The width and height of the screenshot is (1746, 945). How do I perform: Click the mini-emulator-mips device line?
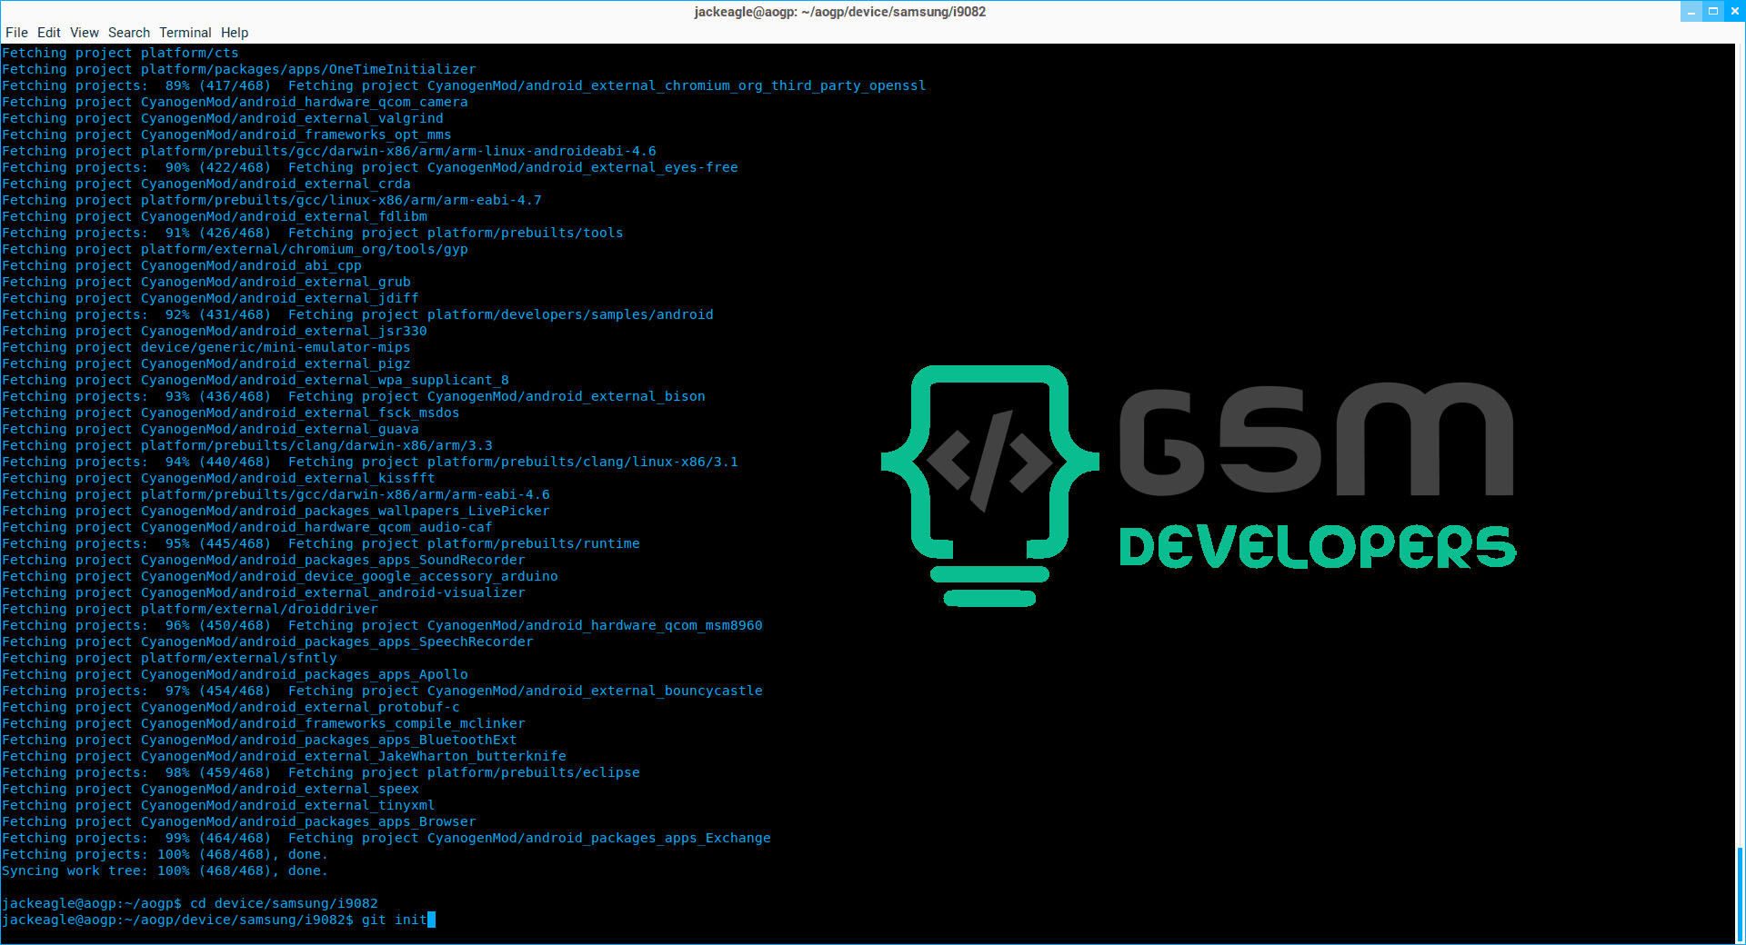(x=206, y=347)
